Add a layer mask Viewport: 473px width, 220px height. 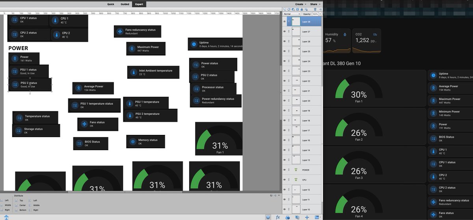click(298, 9)
